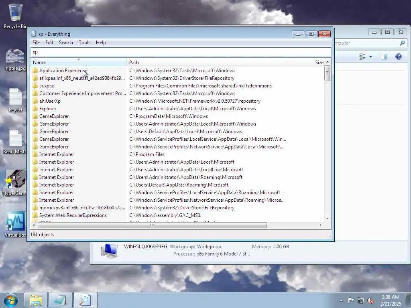Maximize the Everything window

pyautogui.click(x=311, y=34)
